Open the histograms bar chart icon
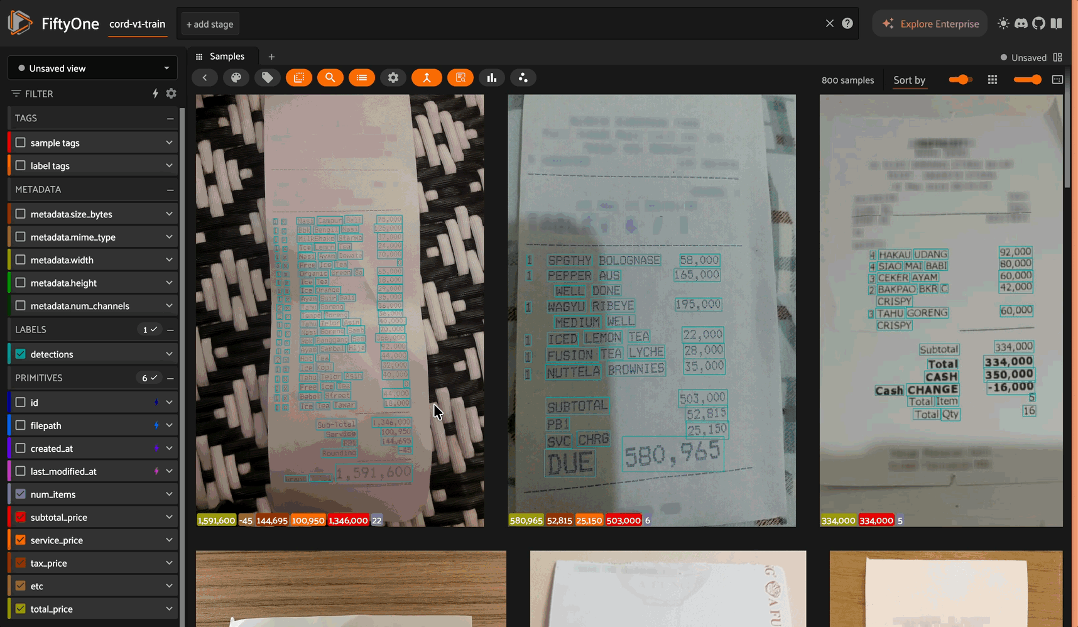 tap(491, 78)
